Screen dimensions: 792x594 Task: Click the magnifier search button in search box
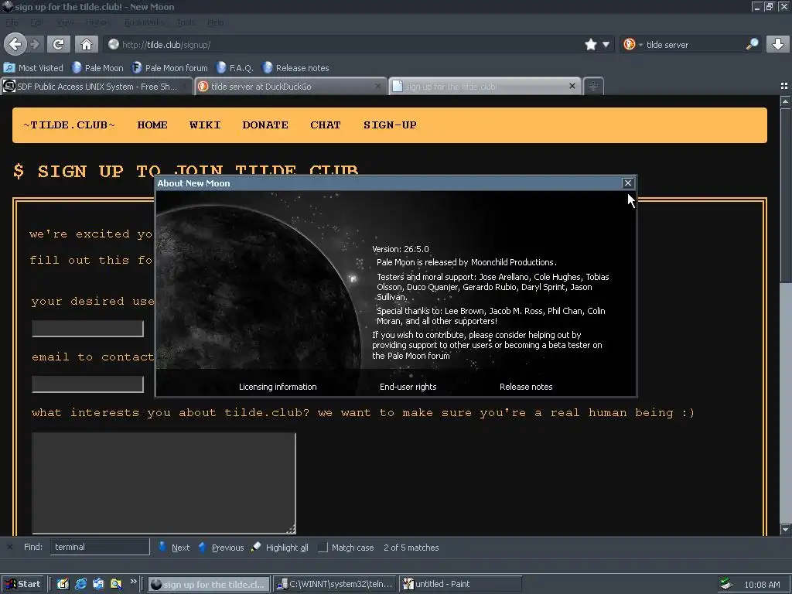pos(752,44)
